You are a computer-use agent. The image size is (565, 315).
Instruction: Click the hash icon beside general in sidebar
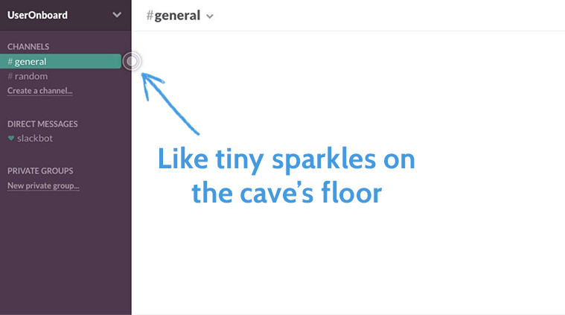pyautogui.click(x=10, y=62)
